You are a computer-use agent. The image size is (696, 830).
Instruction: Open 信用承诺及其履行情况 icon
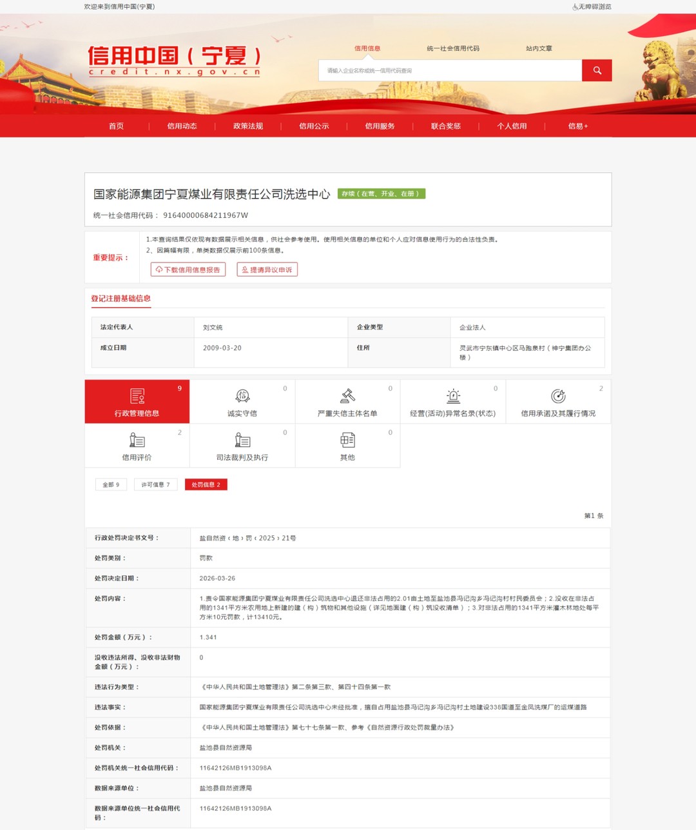558,396
